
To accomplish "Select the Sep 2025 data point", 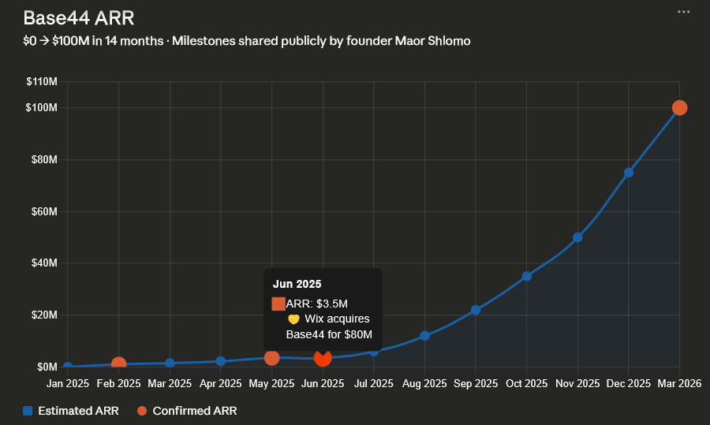I will (476, 310).
